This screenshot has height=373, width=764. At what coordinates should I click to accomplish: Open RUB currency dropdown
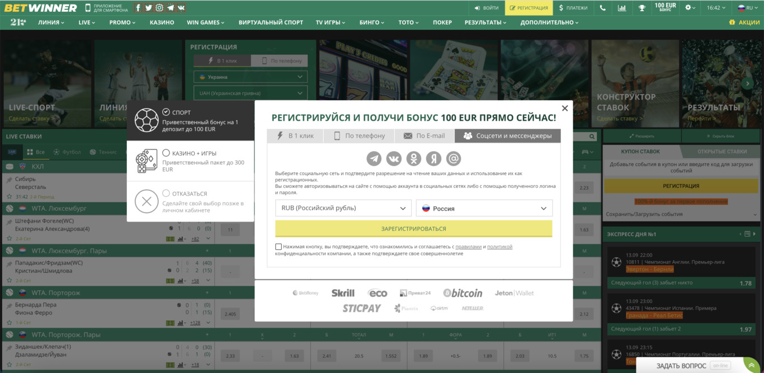[343, 208]
